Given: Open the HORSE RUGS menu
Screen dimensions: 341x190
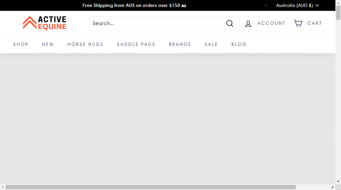Looking at the screenshot, I should pos(85,45).
